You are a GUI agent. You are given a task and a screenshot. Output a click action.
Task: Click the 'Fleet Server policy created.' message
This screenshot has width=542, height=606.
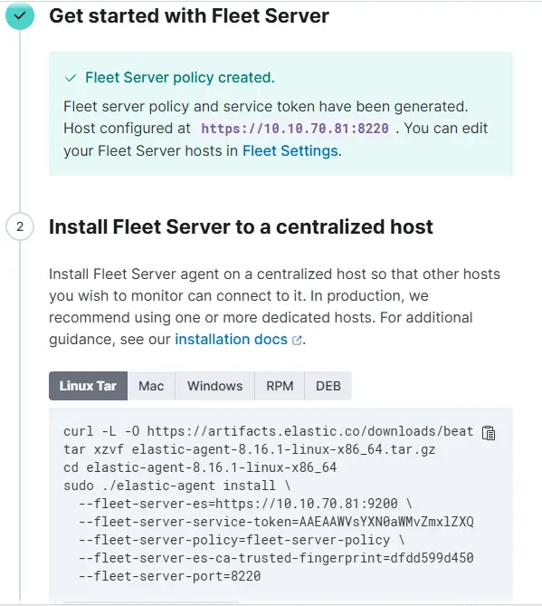tap(180, 78)
